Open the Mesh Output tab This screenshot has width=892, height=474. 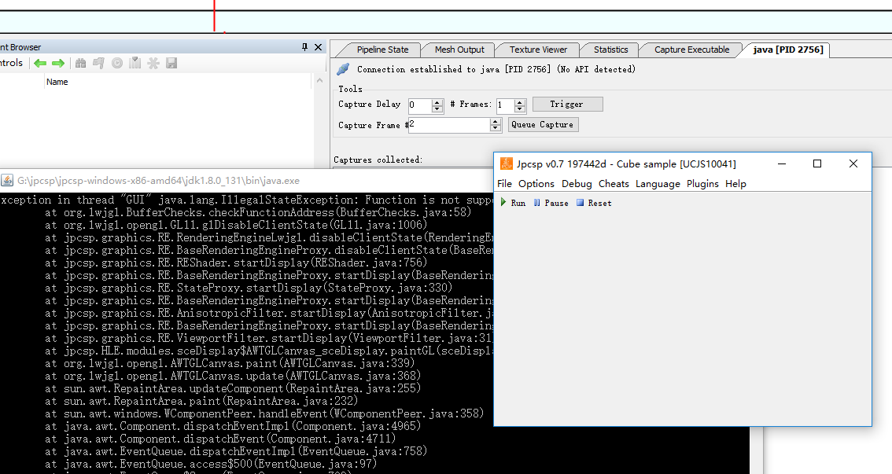pyautogui.click(x=459, y=50)
